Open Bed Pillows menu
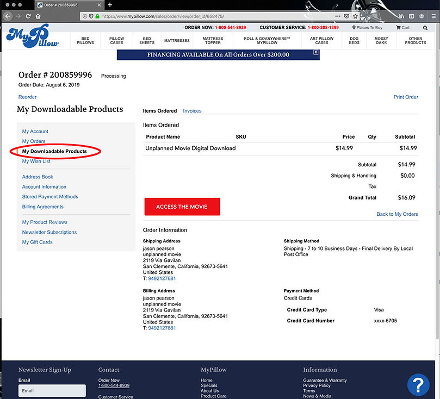 [x=85, y=41]
